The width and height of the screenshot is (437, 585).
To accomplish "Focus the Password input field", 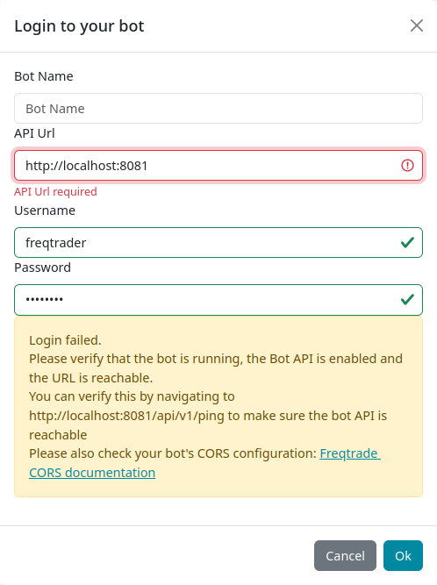I will [218, 300].
